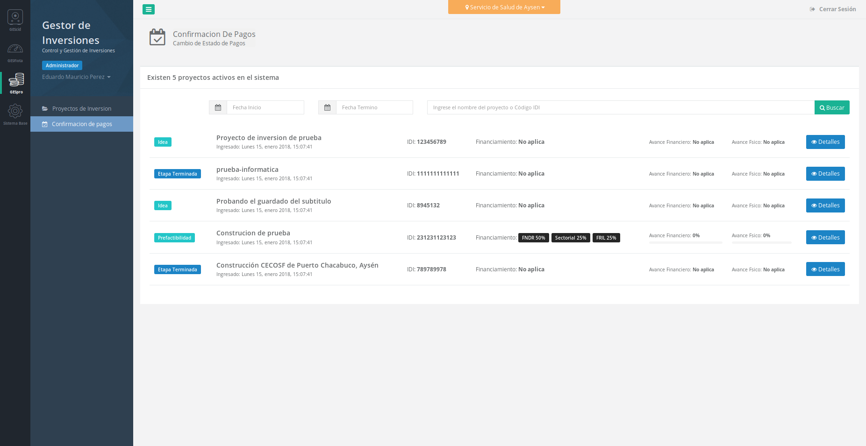The image size is (866, 446).
Task: Open the GEScid module icon
Action: click(15, 19)
